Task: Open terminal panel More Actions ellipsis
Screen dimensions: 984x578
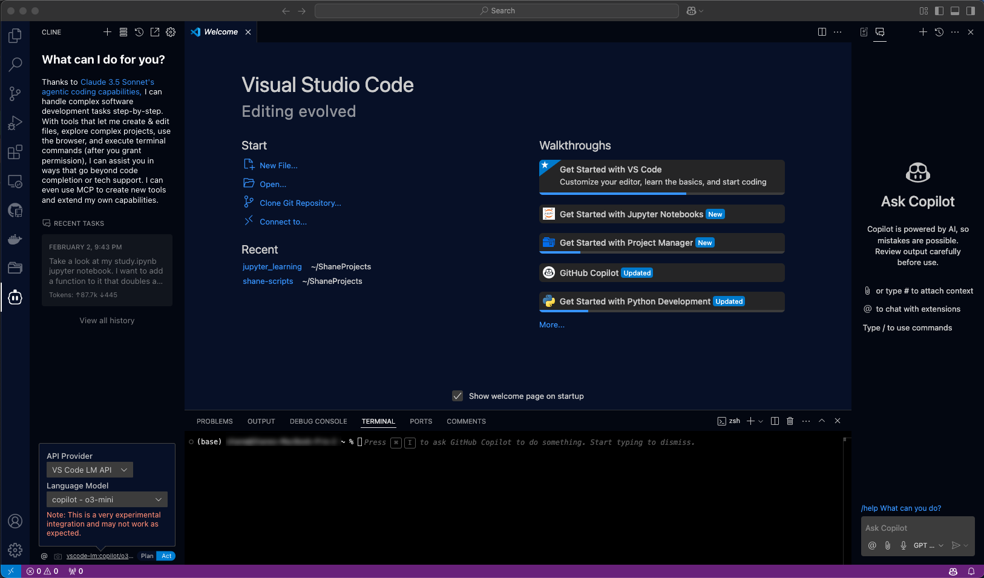Action: tap(806, 421)
